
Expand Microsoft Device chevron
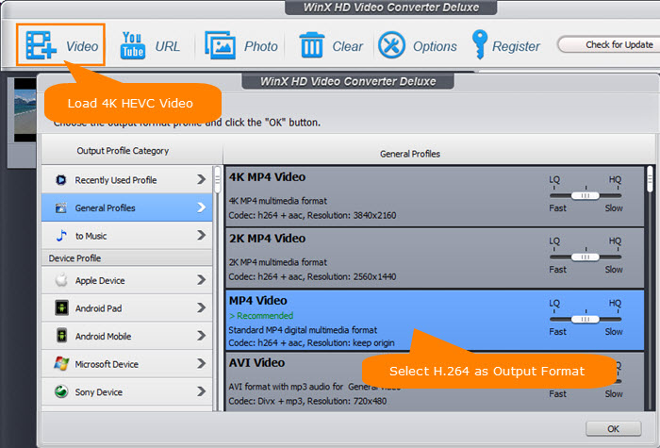point(201,363)
